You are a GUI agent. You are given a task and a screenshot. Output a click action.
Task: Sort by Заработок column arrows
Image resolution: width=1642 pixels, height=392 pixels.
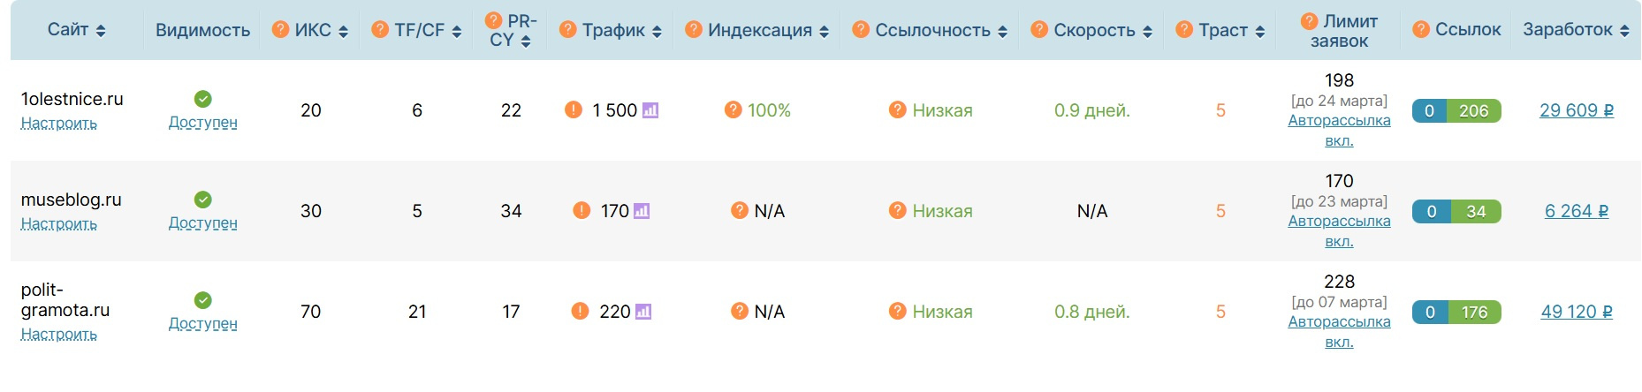[x=1624, y=31]
